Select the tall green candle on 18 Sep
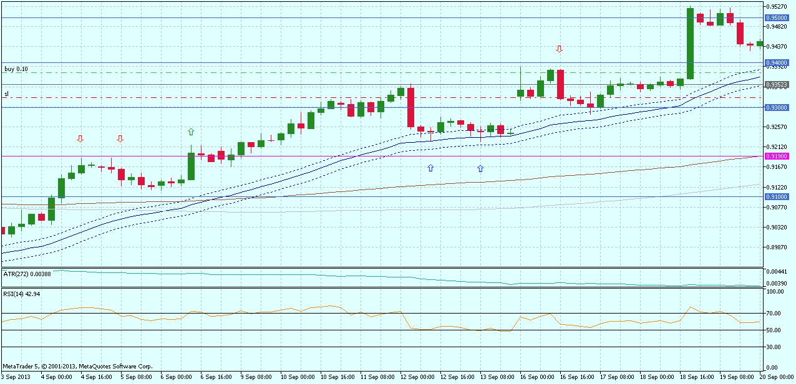The image size is (796, 384). click(690, 44)
